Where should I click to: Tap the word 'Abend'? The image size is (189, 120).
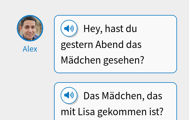[109, 45]
